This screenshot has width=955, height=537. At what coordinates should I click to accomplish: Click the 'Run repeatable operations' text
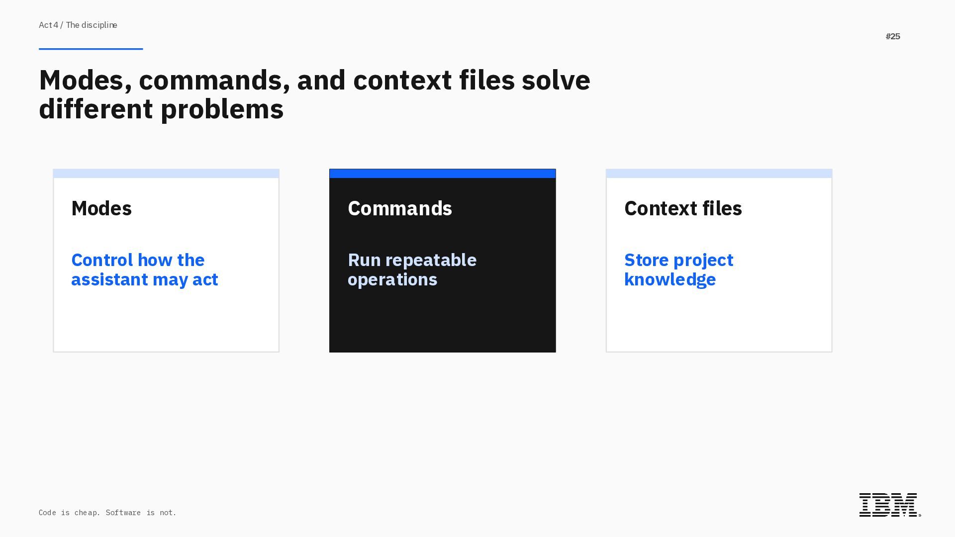(x=412, y=269)
